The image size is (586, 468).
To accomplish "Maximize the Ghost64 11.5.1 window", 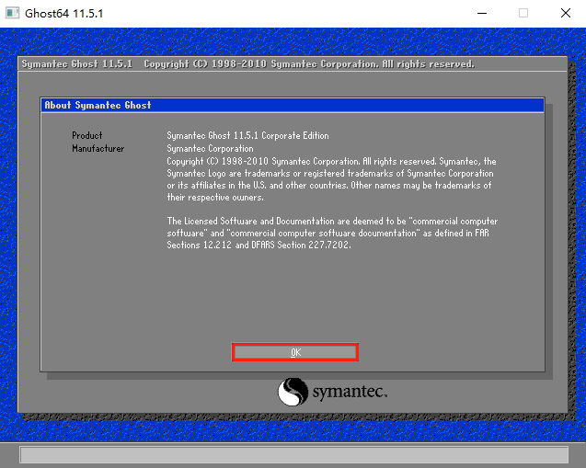I will pyautogui.click(x=523, y=13).
